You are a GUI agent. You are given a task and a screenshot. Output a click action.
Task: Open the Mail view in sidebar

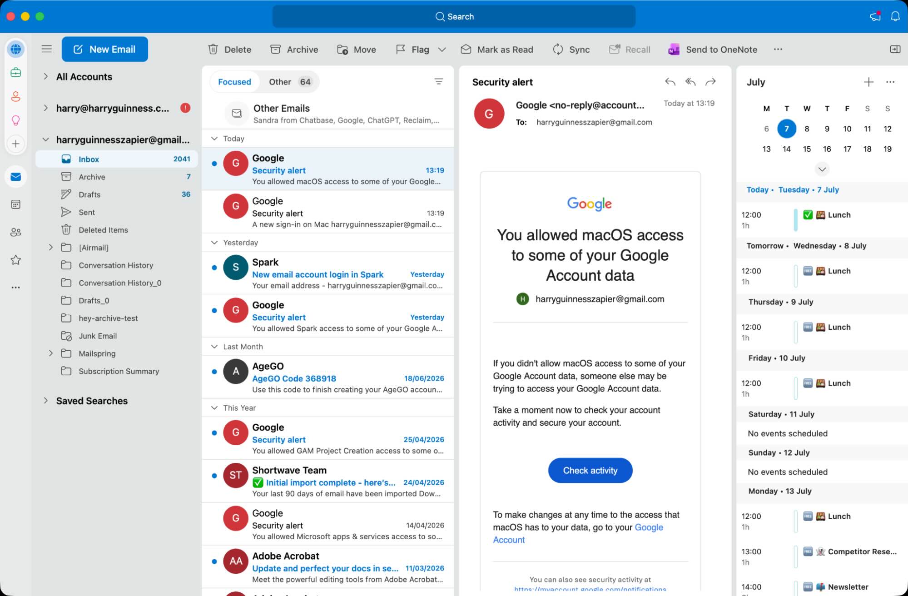(x=16, y=177)
